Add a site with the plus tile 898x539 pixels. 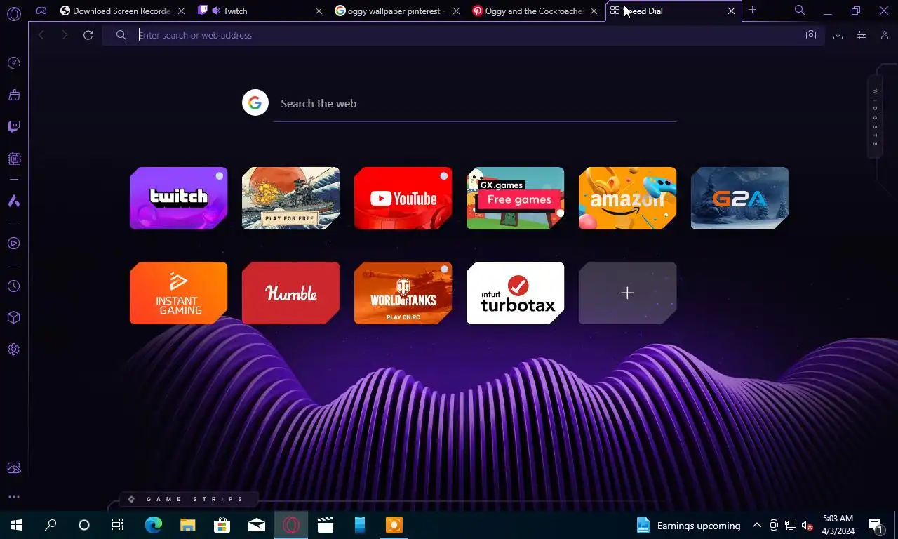tap(628, 293)
